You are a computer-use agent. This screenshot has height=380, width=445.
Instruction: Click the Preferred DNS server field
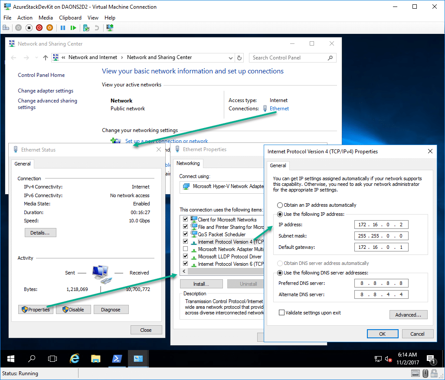click(381, 283)
